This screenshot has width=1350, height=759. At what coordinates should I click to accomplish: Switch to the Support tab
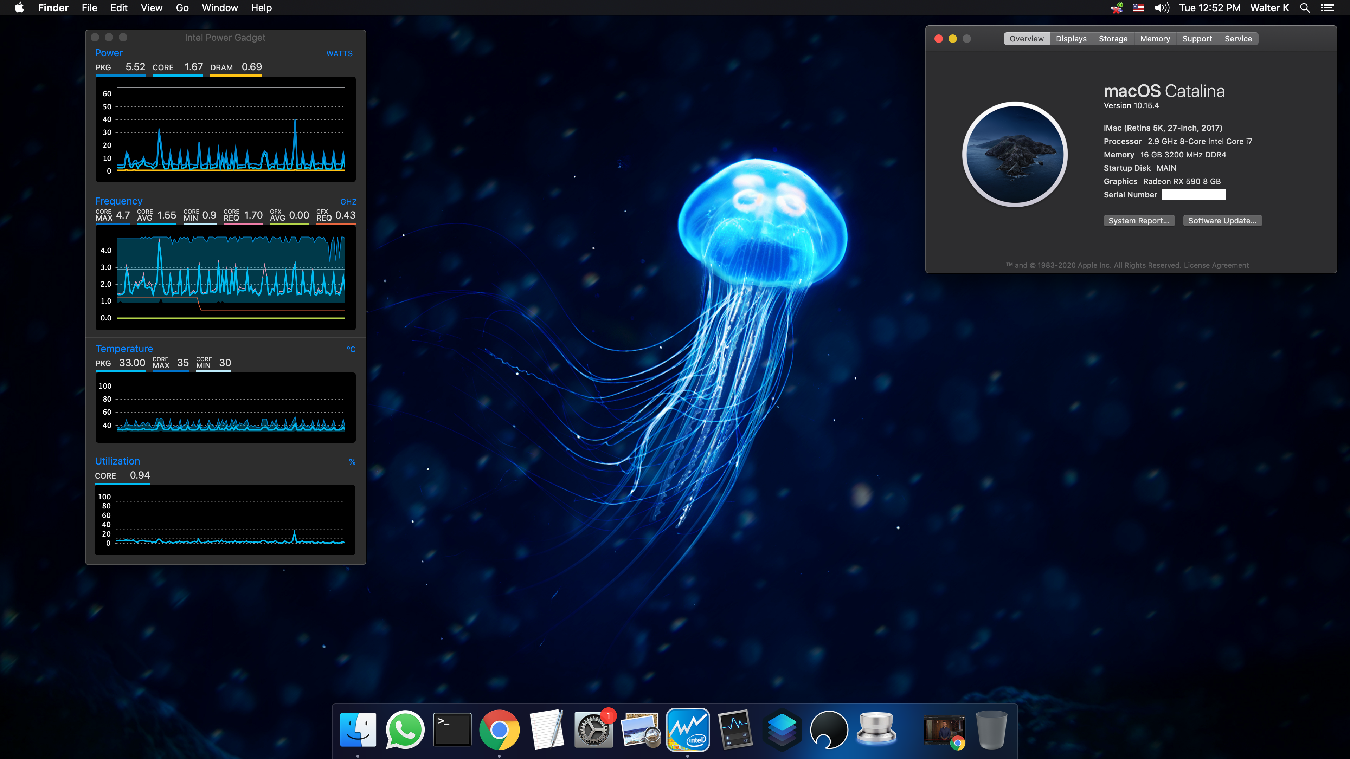tap(1197, 39)
